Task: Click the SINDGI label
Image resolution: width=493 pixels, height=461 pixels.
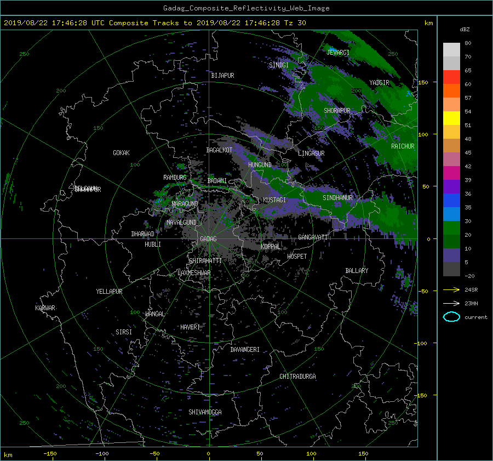Action: point(279,65)
